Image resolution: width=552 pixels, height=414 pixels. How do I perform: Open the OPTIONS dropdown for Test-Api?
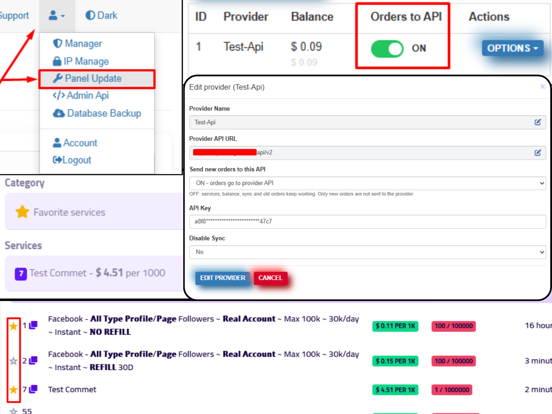(x=513, y=48)
